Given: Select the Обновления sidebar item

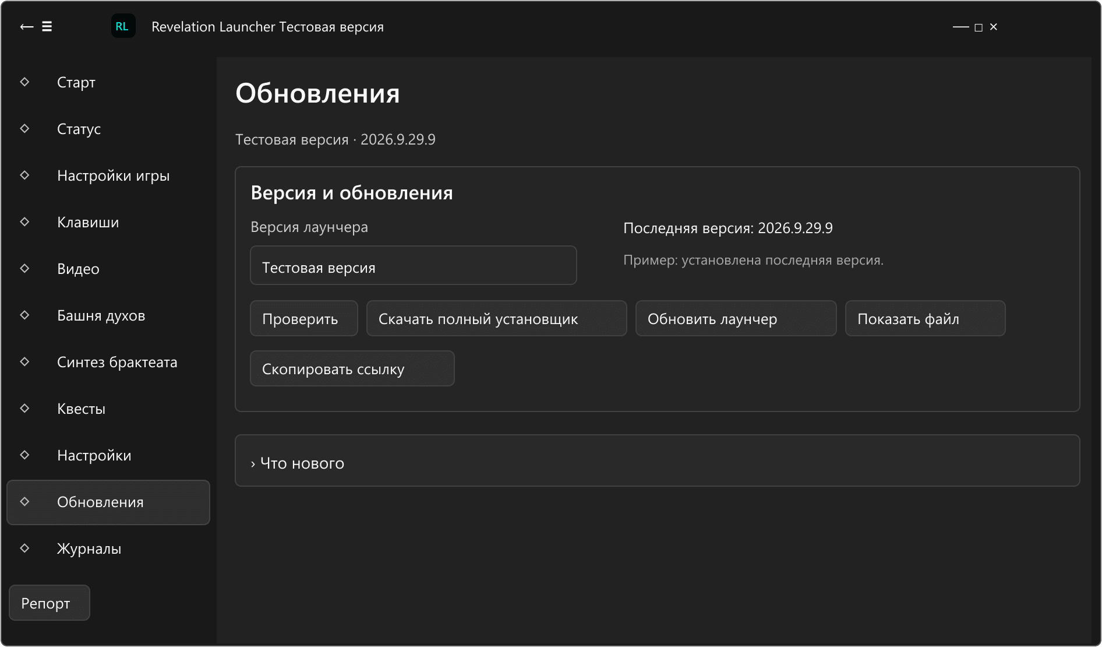Looking at the screenshot, I should coord(108,502).
